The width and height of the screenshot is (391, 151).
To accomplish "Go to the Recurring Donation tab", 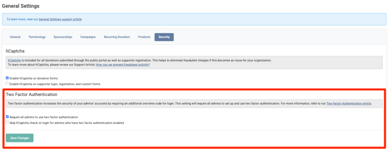I will coord(117,37).
